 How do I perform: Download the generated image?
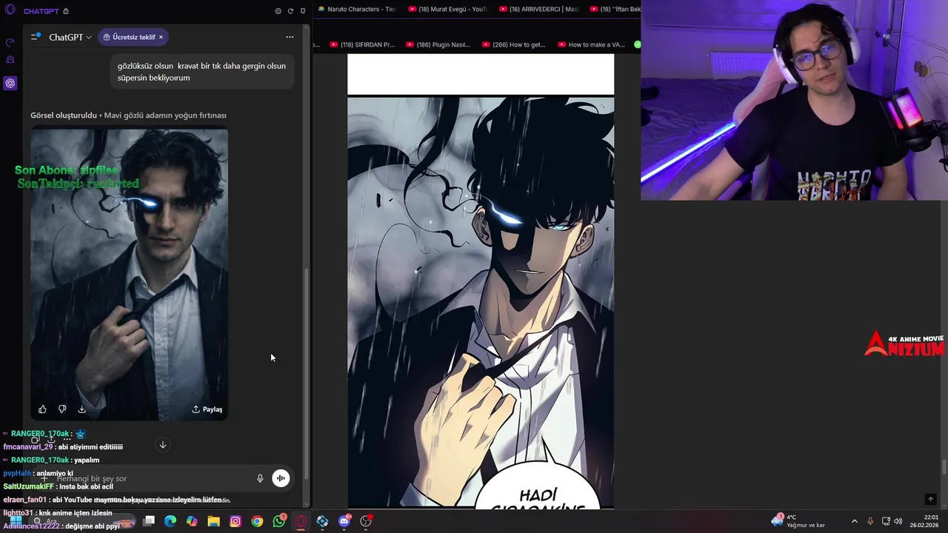(82, 409)
